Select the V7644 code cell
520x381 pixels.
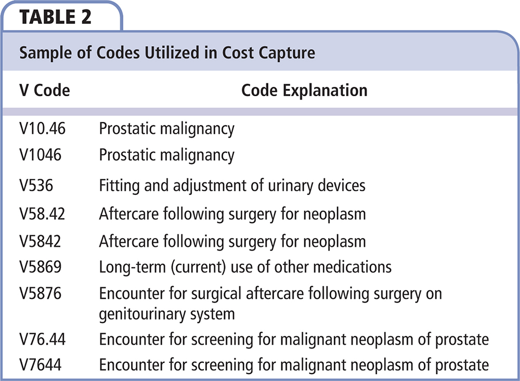pos(41,365)
